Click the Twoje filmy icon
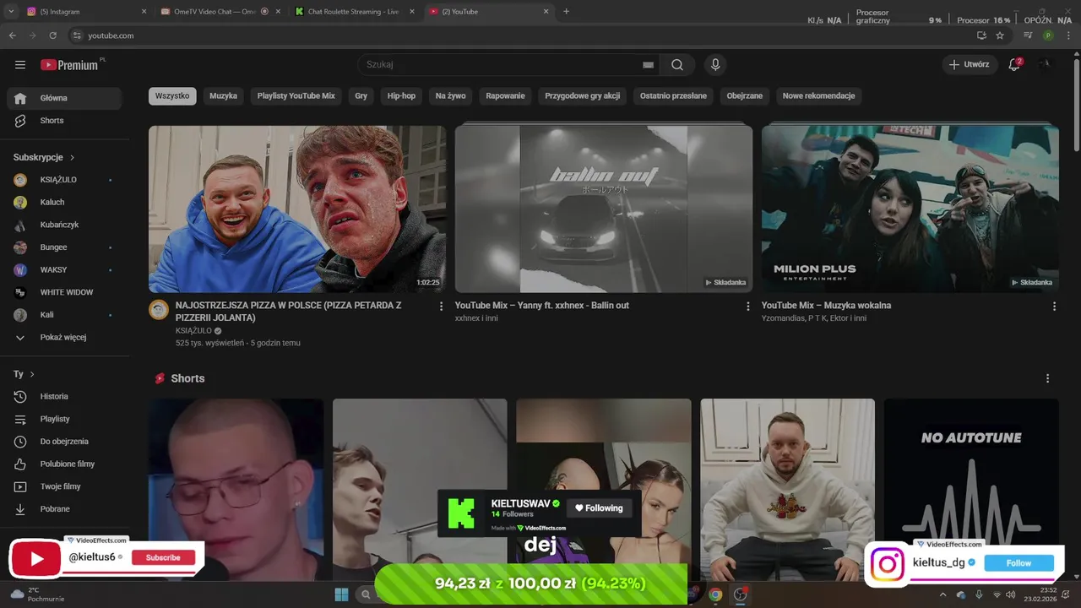 tap(20, 486)
